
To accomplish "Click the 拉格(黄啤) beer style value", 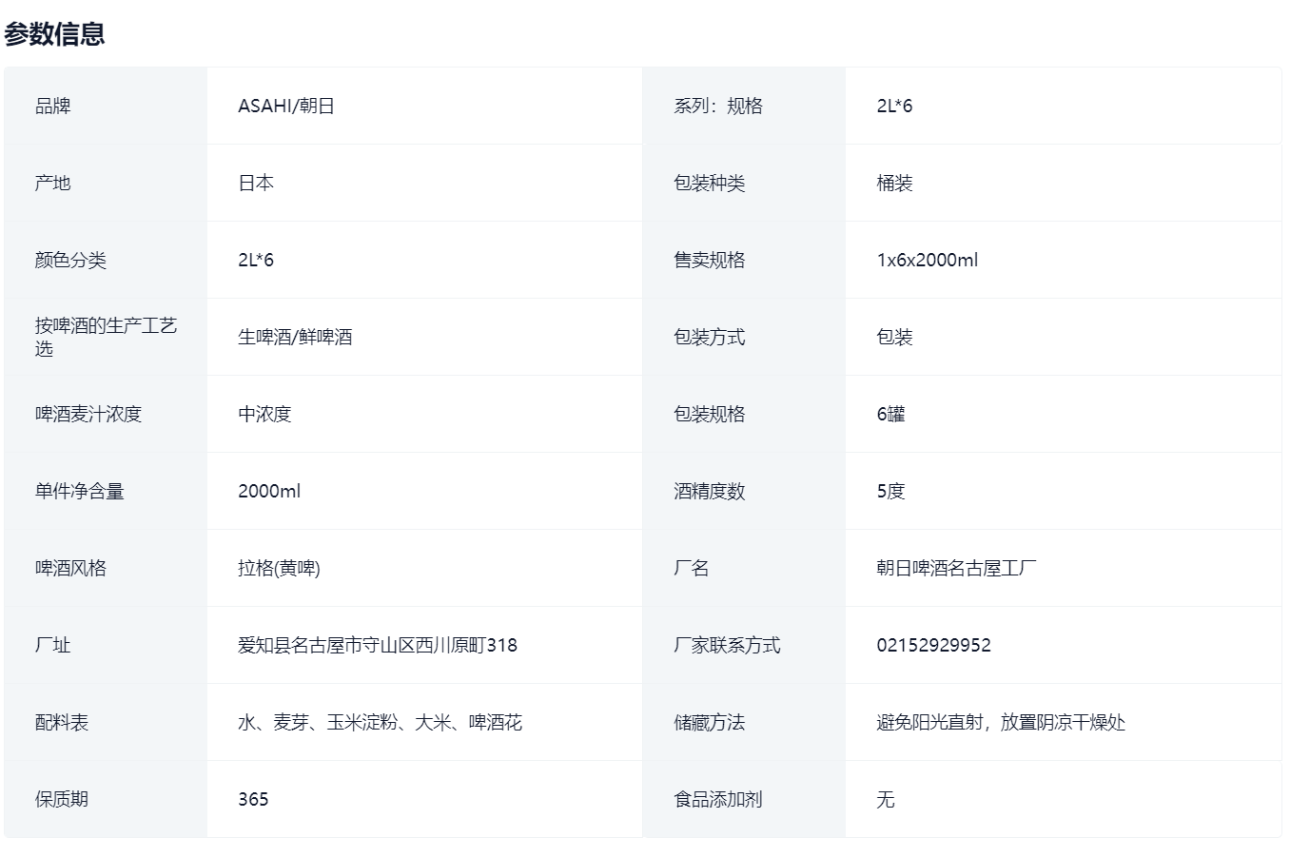I will 279,568.
